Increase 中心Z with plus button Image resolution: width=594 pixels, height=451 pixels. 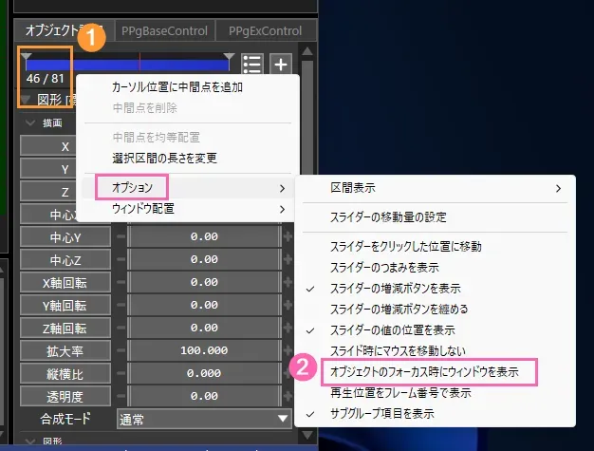point(288,259)
